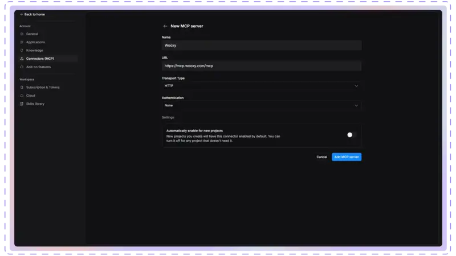The image size is (456, 256).
Task: Click back arrow beside New MCP server
Action: click(x=165, y=26)
